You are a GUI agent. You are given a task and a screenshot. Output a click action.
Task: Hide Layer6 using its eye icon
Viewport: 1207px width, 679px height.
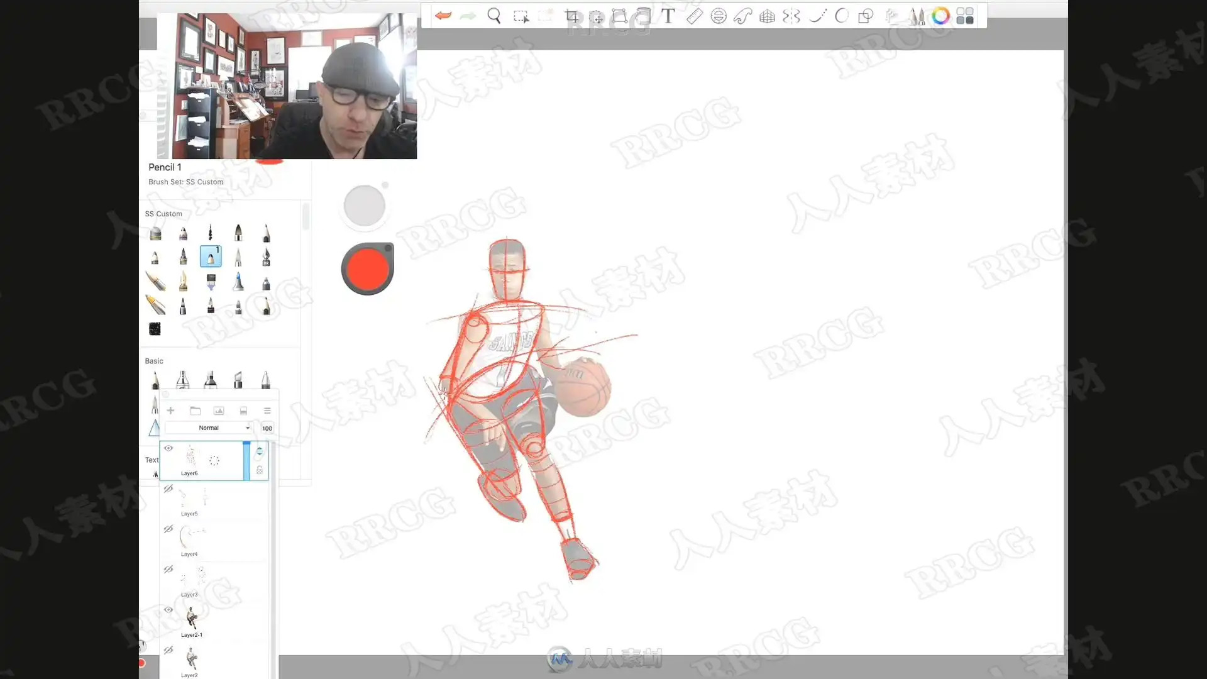click(168, 448)
